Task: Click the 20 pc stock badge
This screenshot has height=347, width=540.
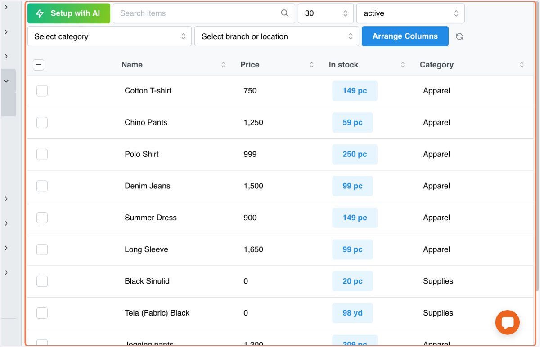Action: tap(352, 281)
